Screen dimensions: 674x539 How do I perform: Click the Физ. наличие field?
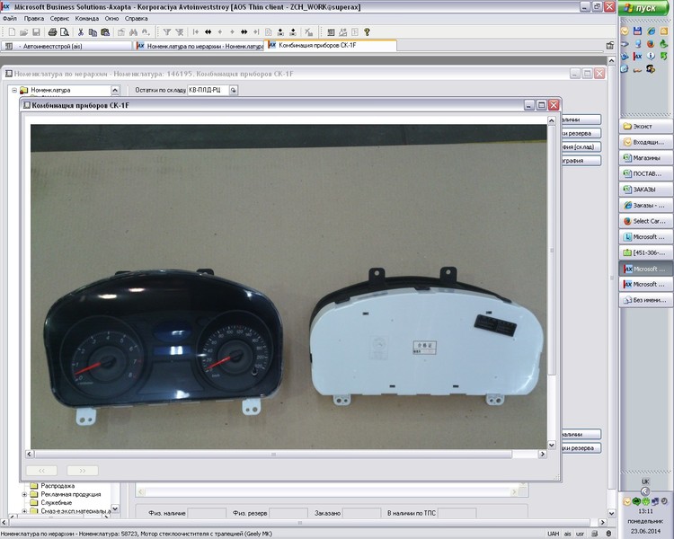pos(207,513)
